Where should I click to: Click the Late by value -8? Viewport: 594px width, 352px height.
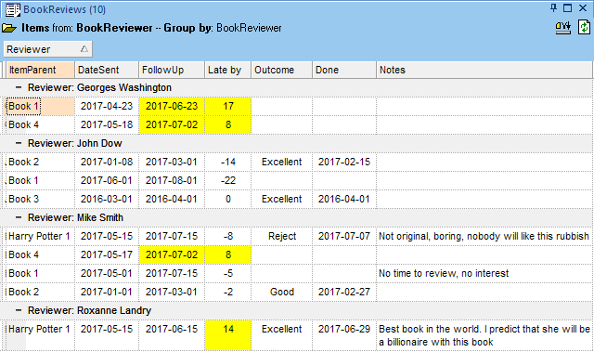coord(228,236)
